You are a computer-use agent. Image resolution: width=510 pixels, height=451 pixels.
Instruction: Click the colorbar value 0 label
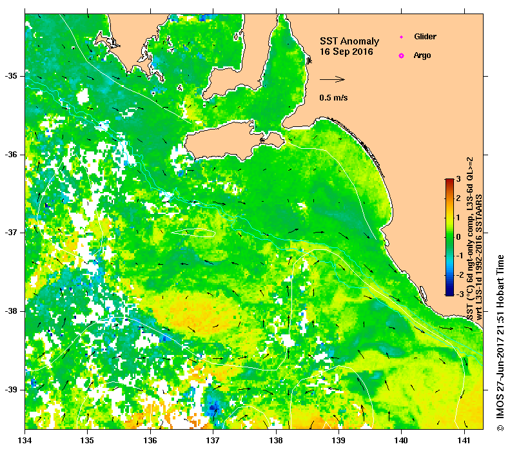tap(458, 236)
